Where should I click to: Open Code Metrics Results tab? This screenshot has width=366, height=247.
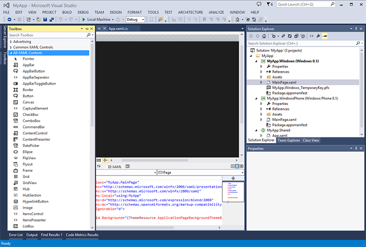click(x=82, y=235)
